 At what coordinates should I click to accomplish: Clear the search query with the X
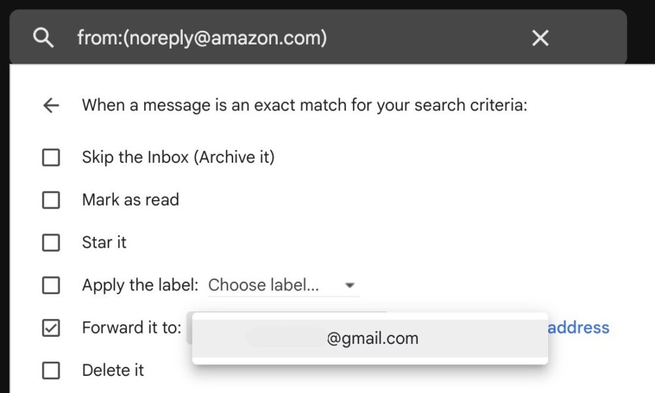click(540, 39)
